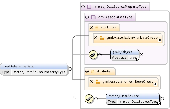The image size is (170, 109).
Task: Select the gml:_Object element name
Action: click(x=122, y=52)
